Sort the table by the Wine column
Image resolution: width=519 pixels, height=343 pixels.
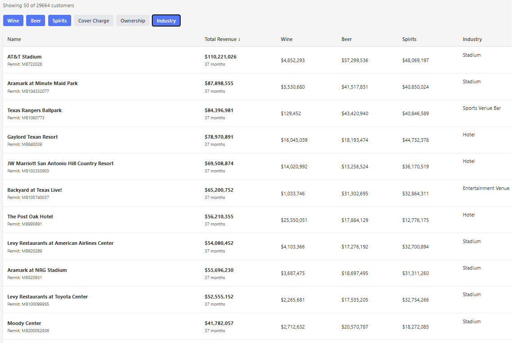tap(287, 39)
